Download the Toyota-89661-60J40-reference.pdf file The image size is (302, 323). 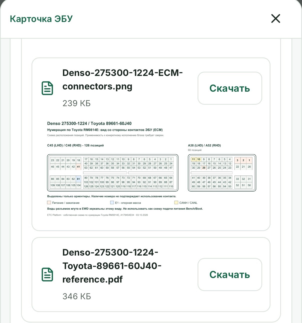pyautogui.click(x=230, y=275)
